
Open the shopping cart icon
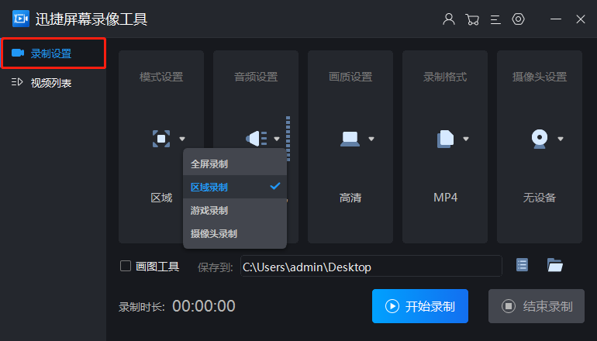pyautogui.click(x=472, y=19)
